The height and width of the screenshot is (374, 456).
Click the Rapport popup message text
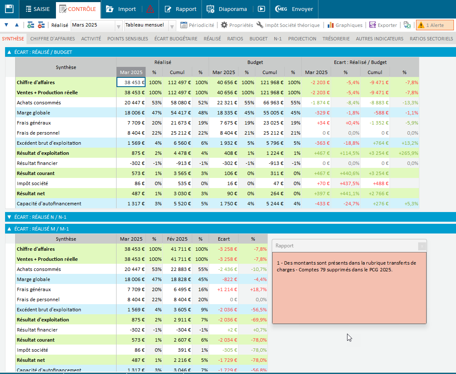click(346, 266)
